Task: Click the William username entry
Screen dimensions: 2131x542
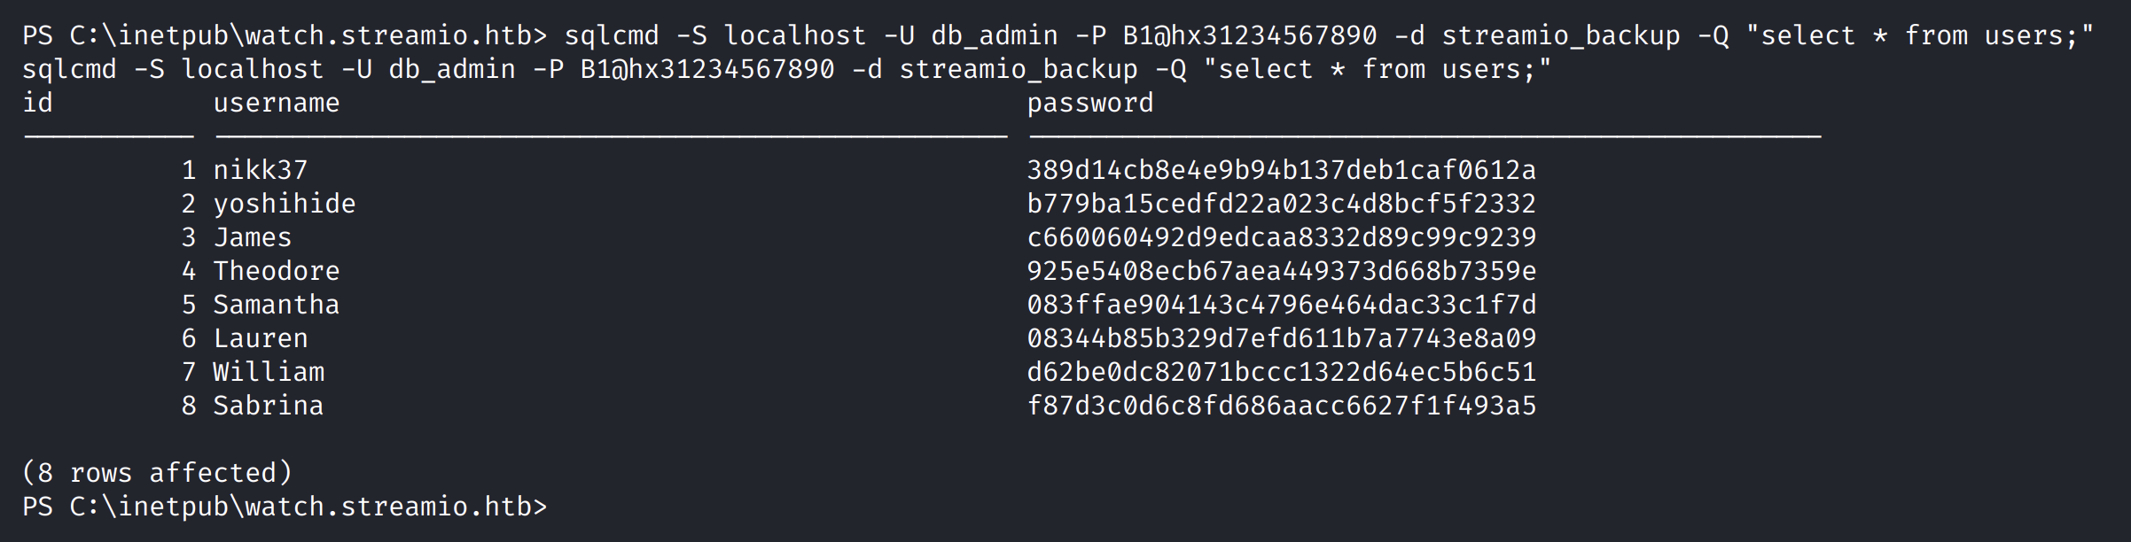Action: click(268, 372)
